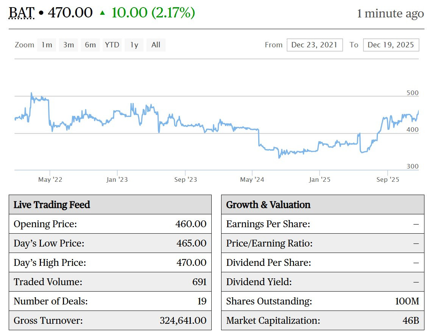The width and height of the screenshot is (429, 334).
Task: Click the BAT ticker symbol
Action: coord(22,13)
